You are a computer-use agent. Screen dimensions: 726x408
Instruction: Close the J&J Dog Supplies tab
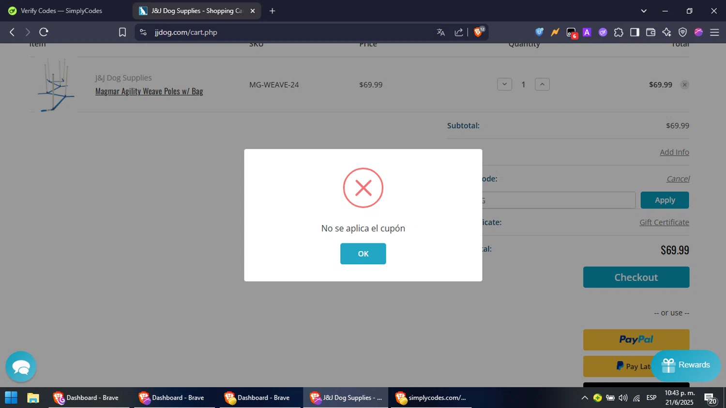click(253, 11)
